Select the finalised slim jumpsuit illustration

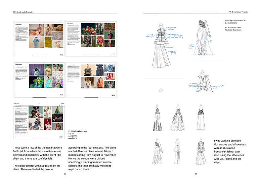point(177,151)
